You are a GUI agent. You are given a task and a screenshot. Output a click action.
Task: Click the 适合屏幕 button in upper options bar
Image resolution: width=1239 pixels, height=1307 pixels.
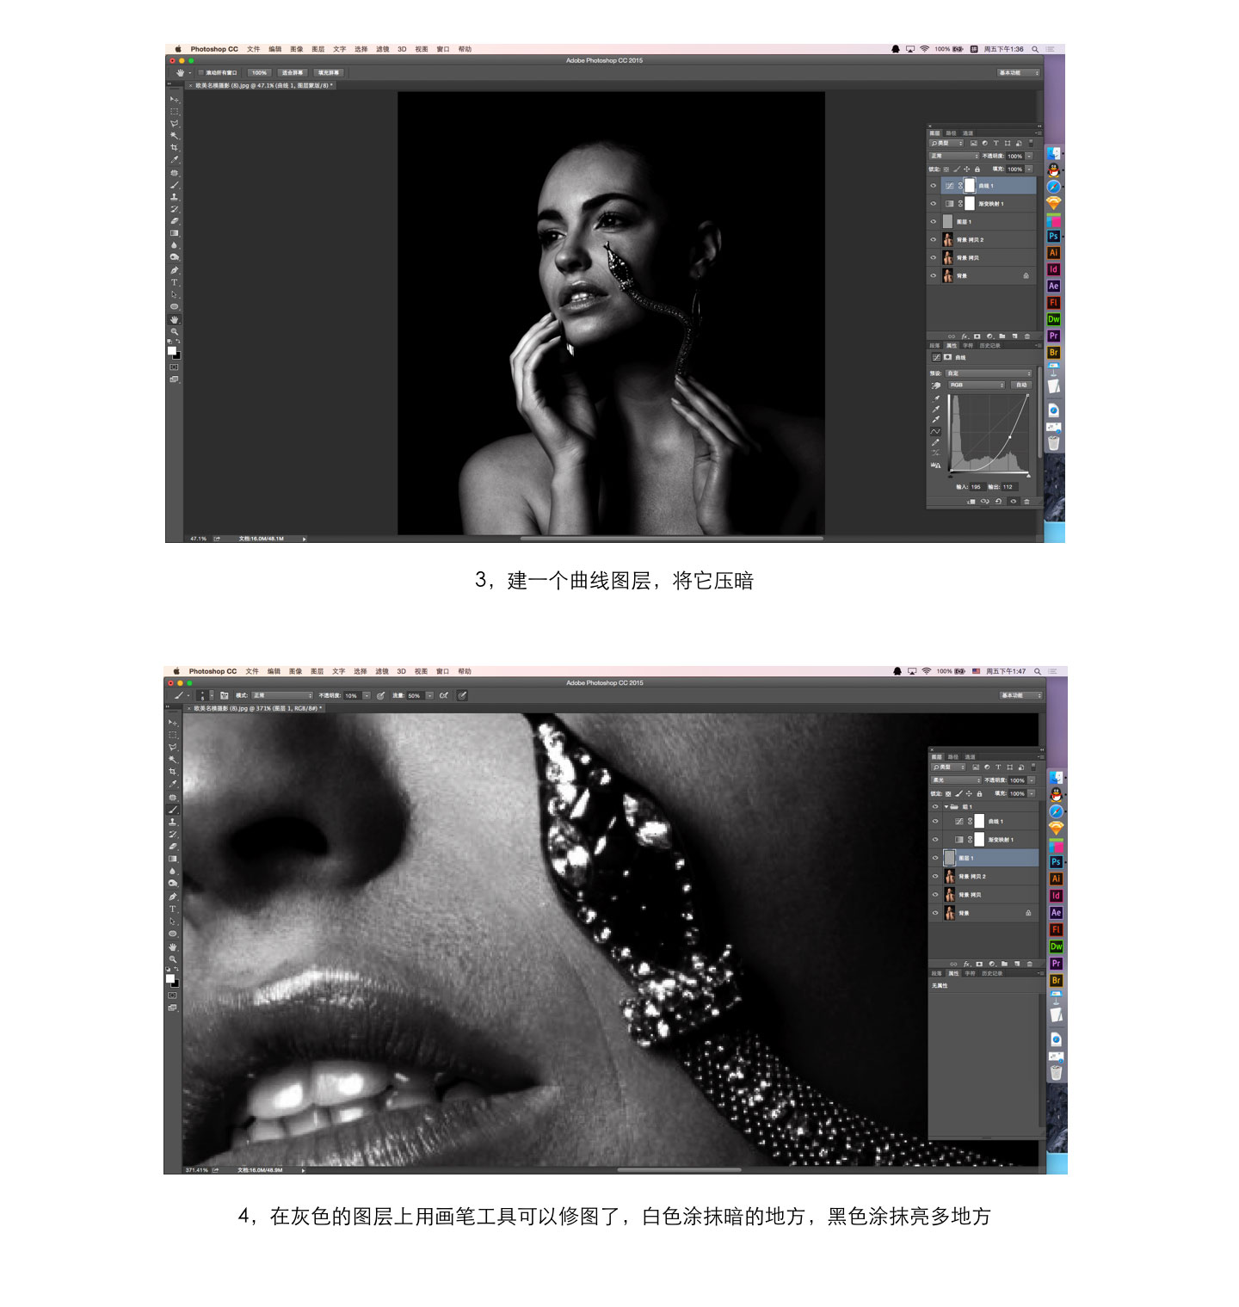(x=292, y=72)
